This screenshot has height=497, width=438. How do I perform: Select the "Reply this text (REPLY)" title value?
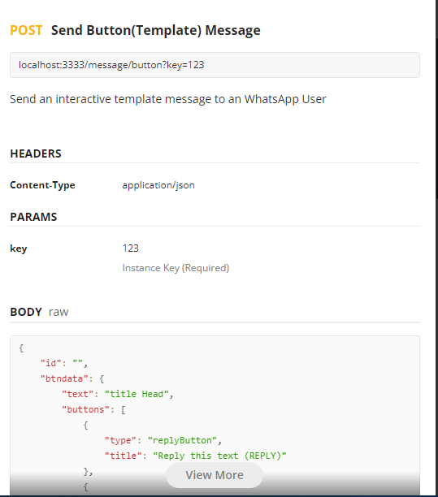[x=219, y=456]
